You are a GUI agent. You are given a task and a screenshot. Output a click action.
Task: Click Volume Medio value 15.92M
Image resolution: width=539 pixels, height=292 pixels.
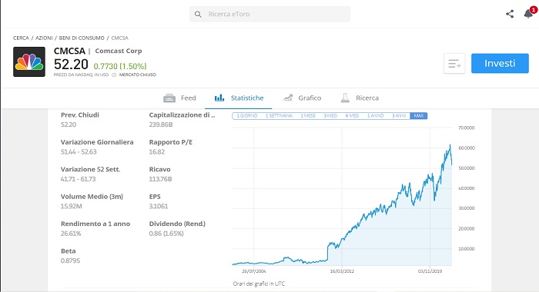pyautogui.click(x=71, y=206)
